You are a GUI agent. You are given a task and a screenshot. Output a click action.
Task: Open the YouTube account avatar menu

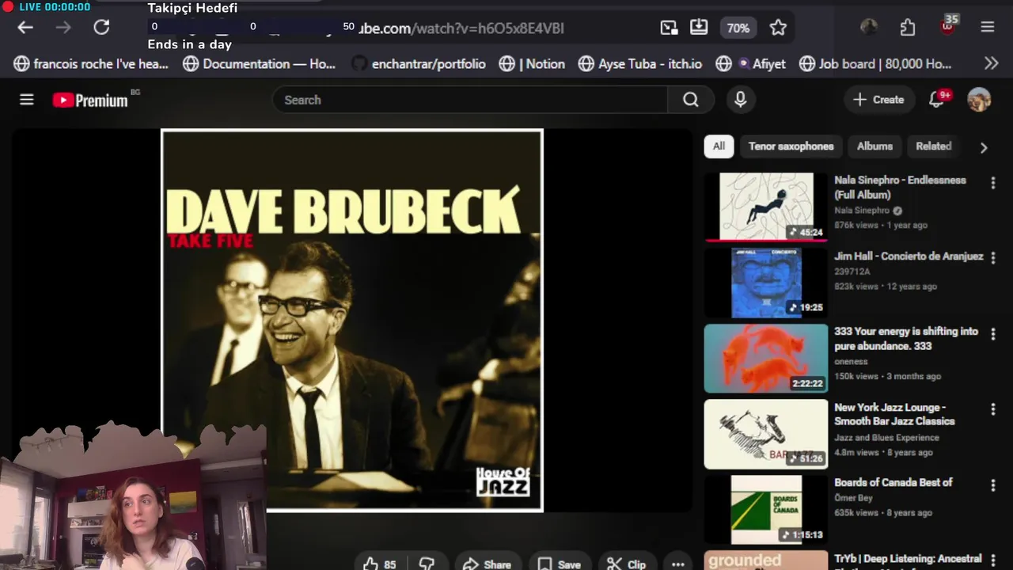979,100
